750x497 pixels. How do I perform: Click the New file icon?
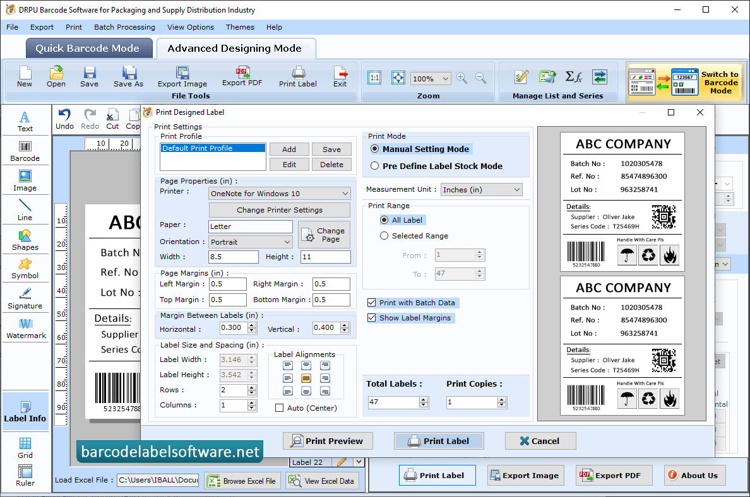click(x=25, y=77)
